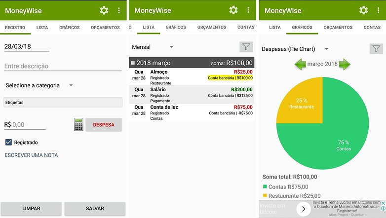
Task: Click the SALVAR button
Action: (x=95, y=209)
